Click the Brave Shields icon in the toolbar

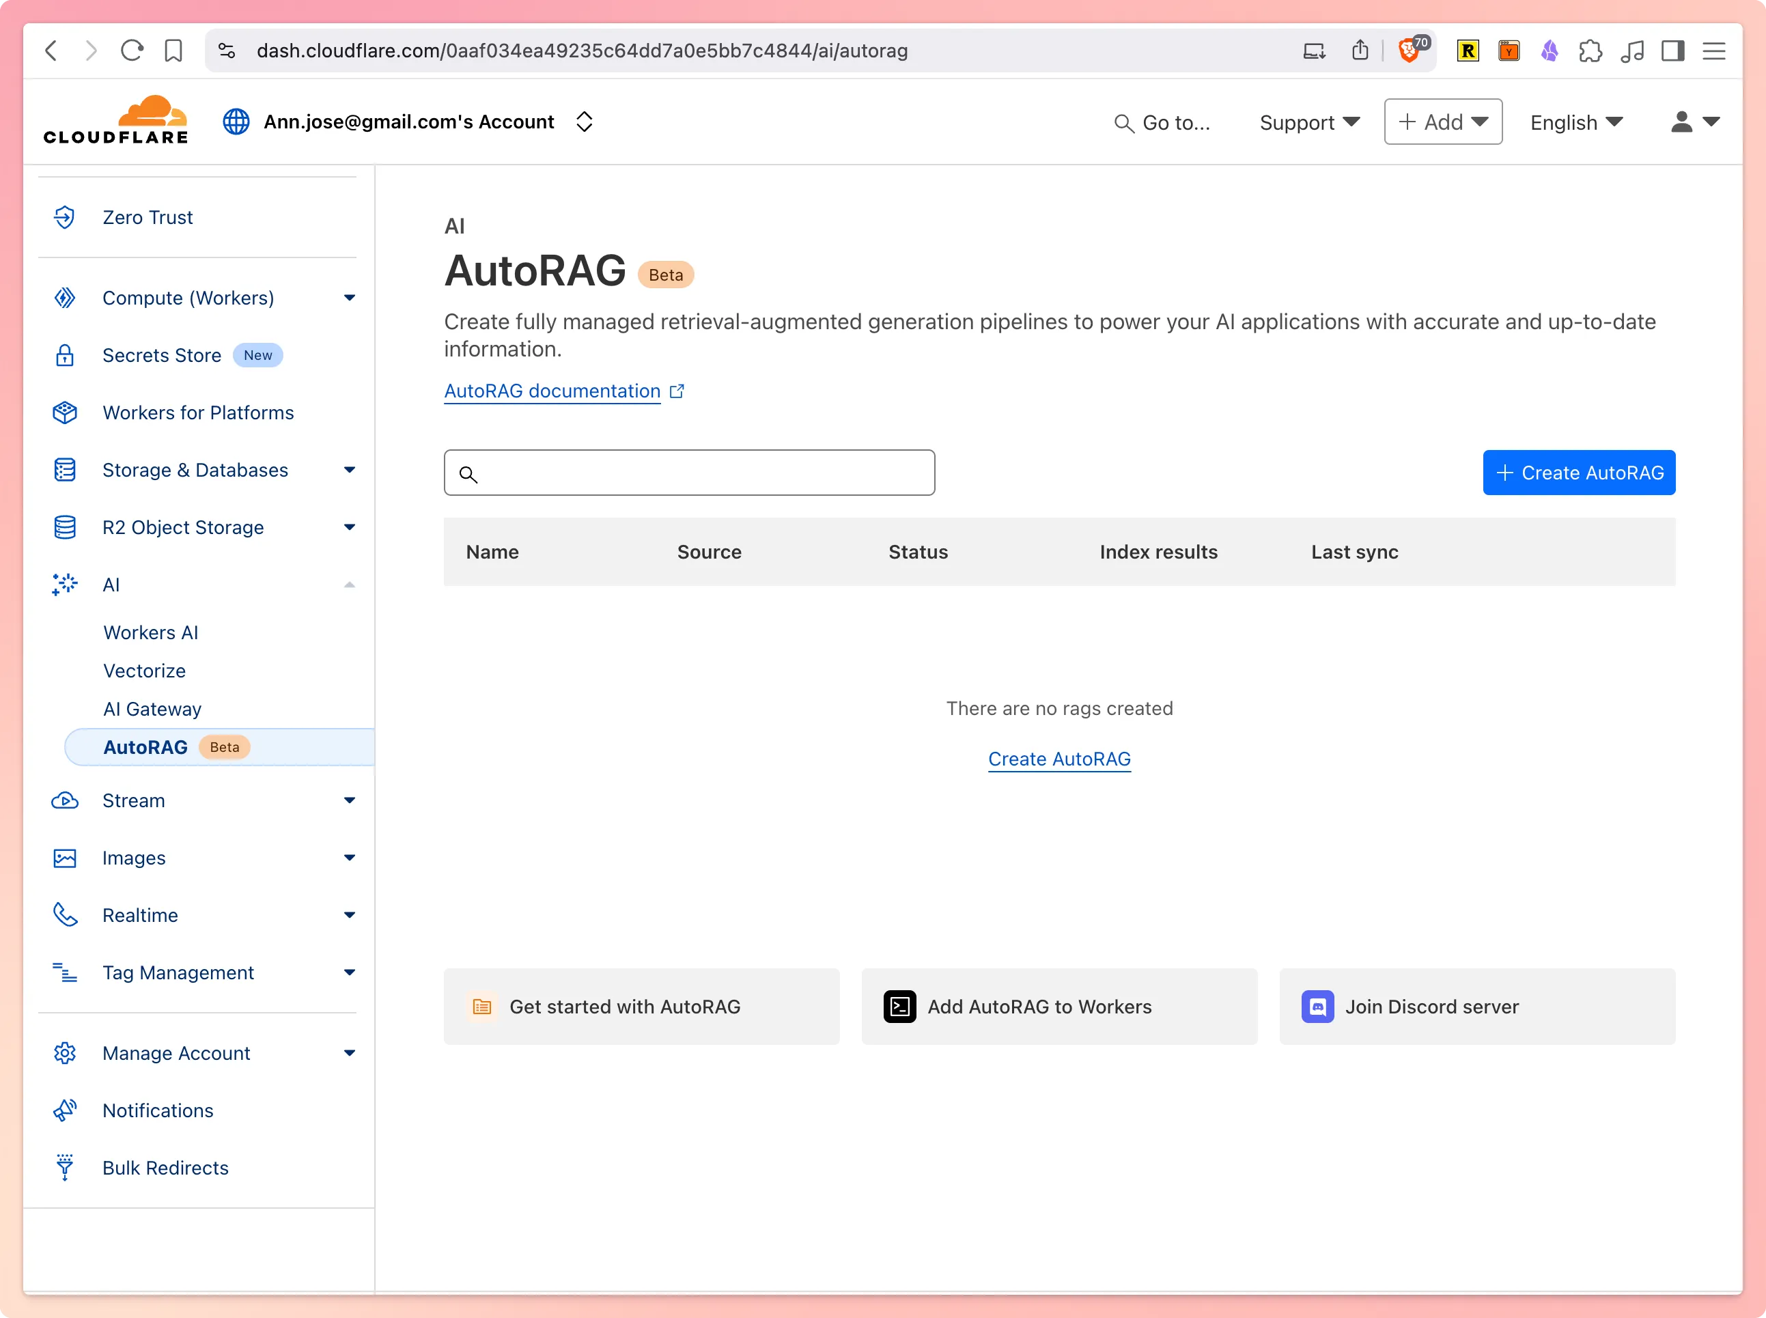point(1410,51)
